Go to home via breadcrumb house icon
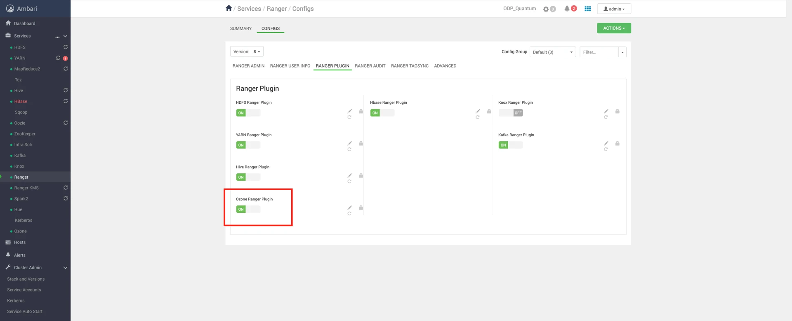This screenshot has width=792, height=321. pos(229,8)
